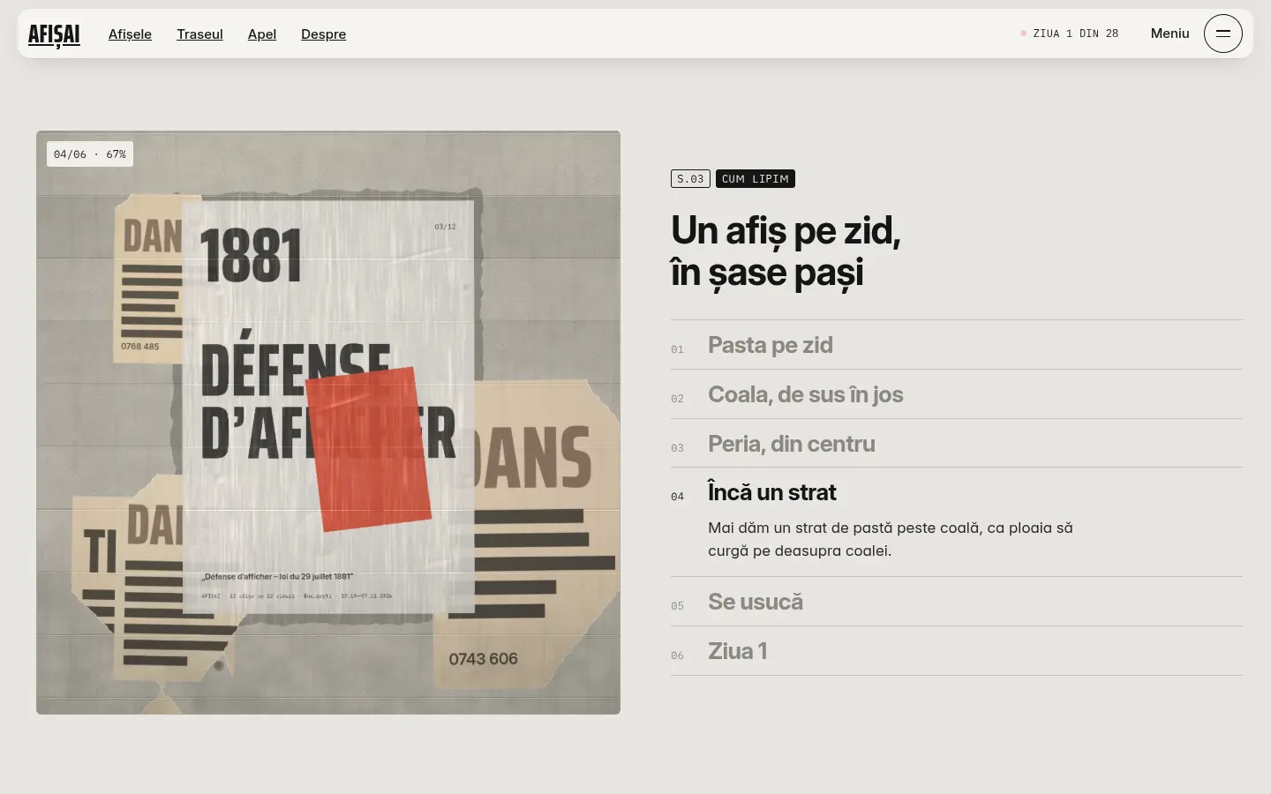Screen dimensions: 1271x794
Task: Open the Despre nav link
Action: [323, 34]
